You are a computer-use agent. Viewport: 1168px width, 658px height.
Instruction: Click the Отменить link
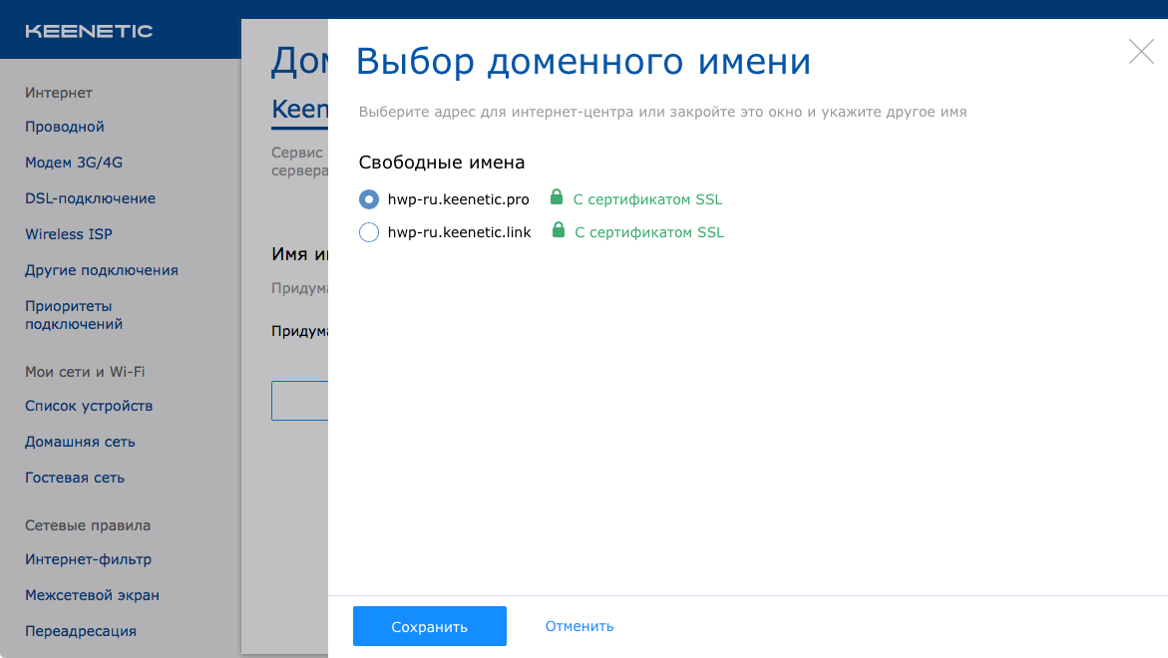(579, 626)
